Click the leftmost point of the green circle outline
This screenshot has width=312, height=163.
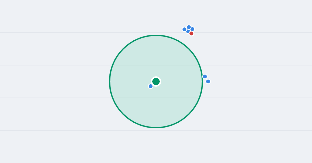(x=109, y=82)
